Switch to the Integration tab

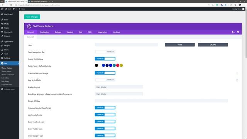pos(102,32)
